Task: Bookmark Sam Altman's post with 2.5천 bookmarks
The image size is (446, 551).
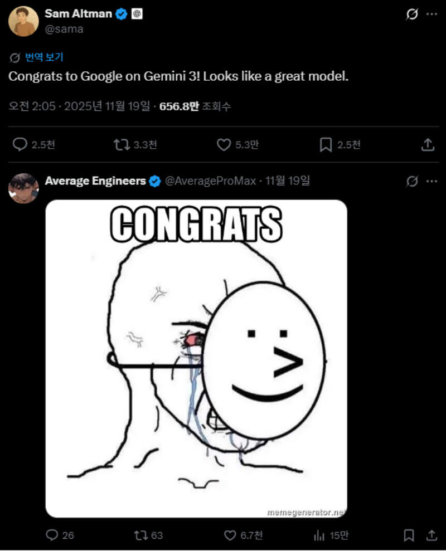Action: click(326, 145)
